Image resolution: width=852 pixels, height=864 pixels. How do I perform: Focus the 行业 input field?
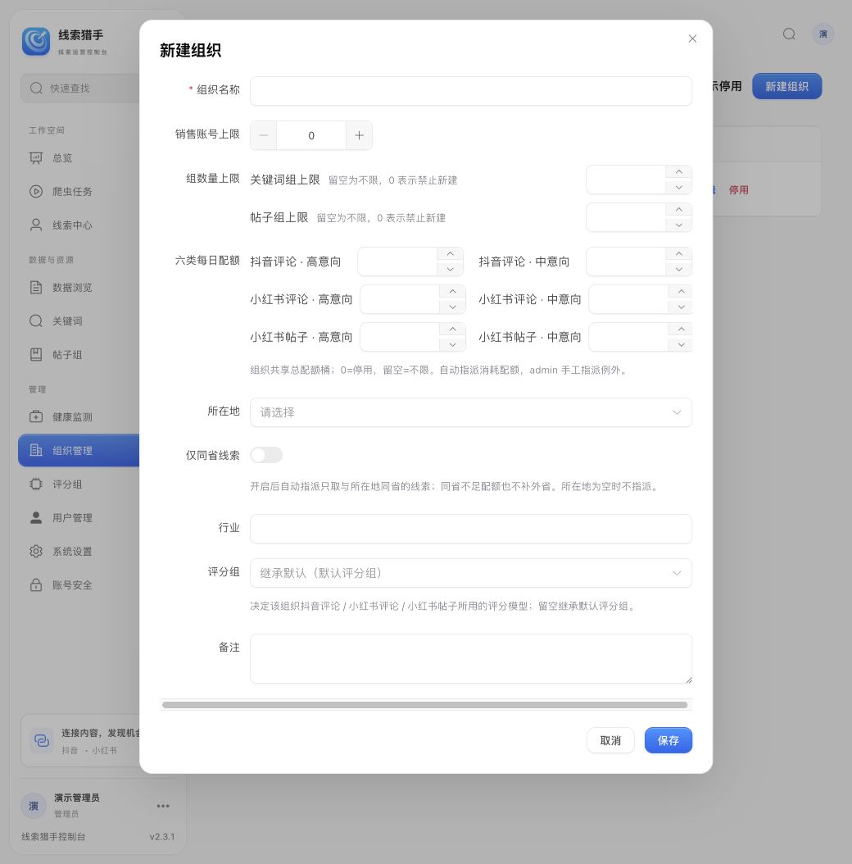click(x=471, y=529)
